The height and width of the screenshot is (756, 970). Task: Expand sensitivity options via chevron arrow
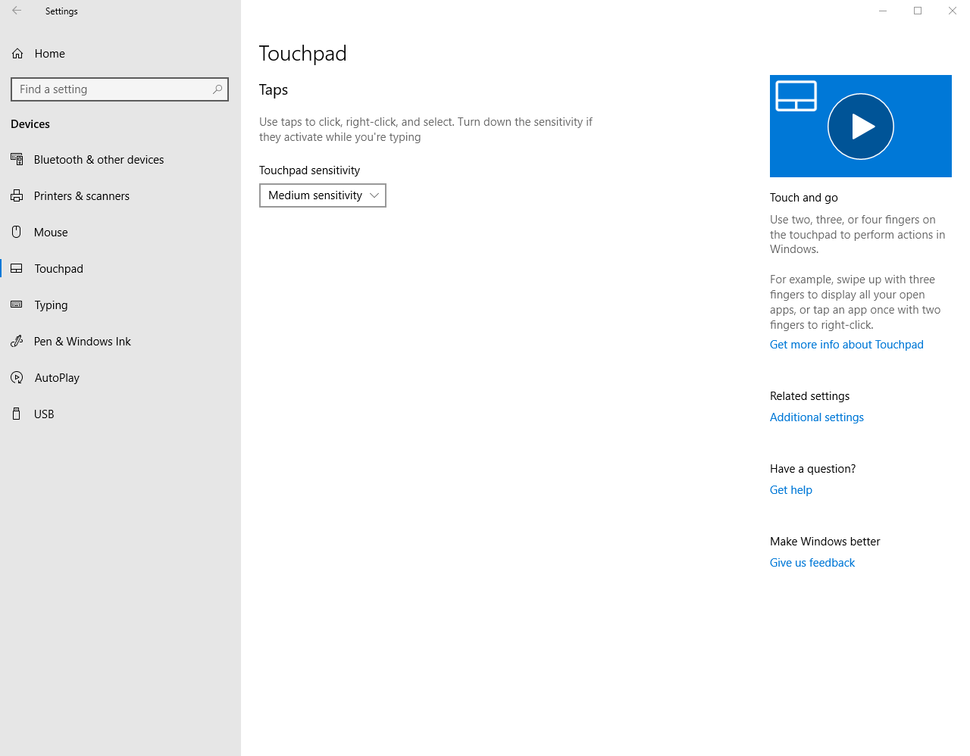[x=374, y=195]
